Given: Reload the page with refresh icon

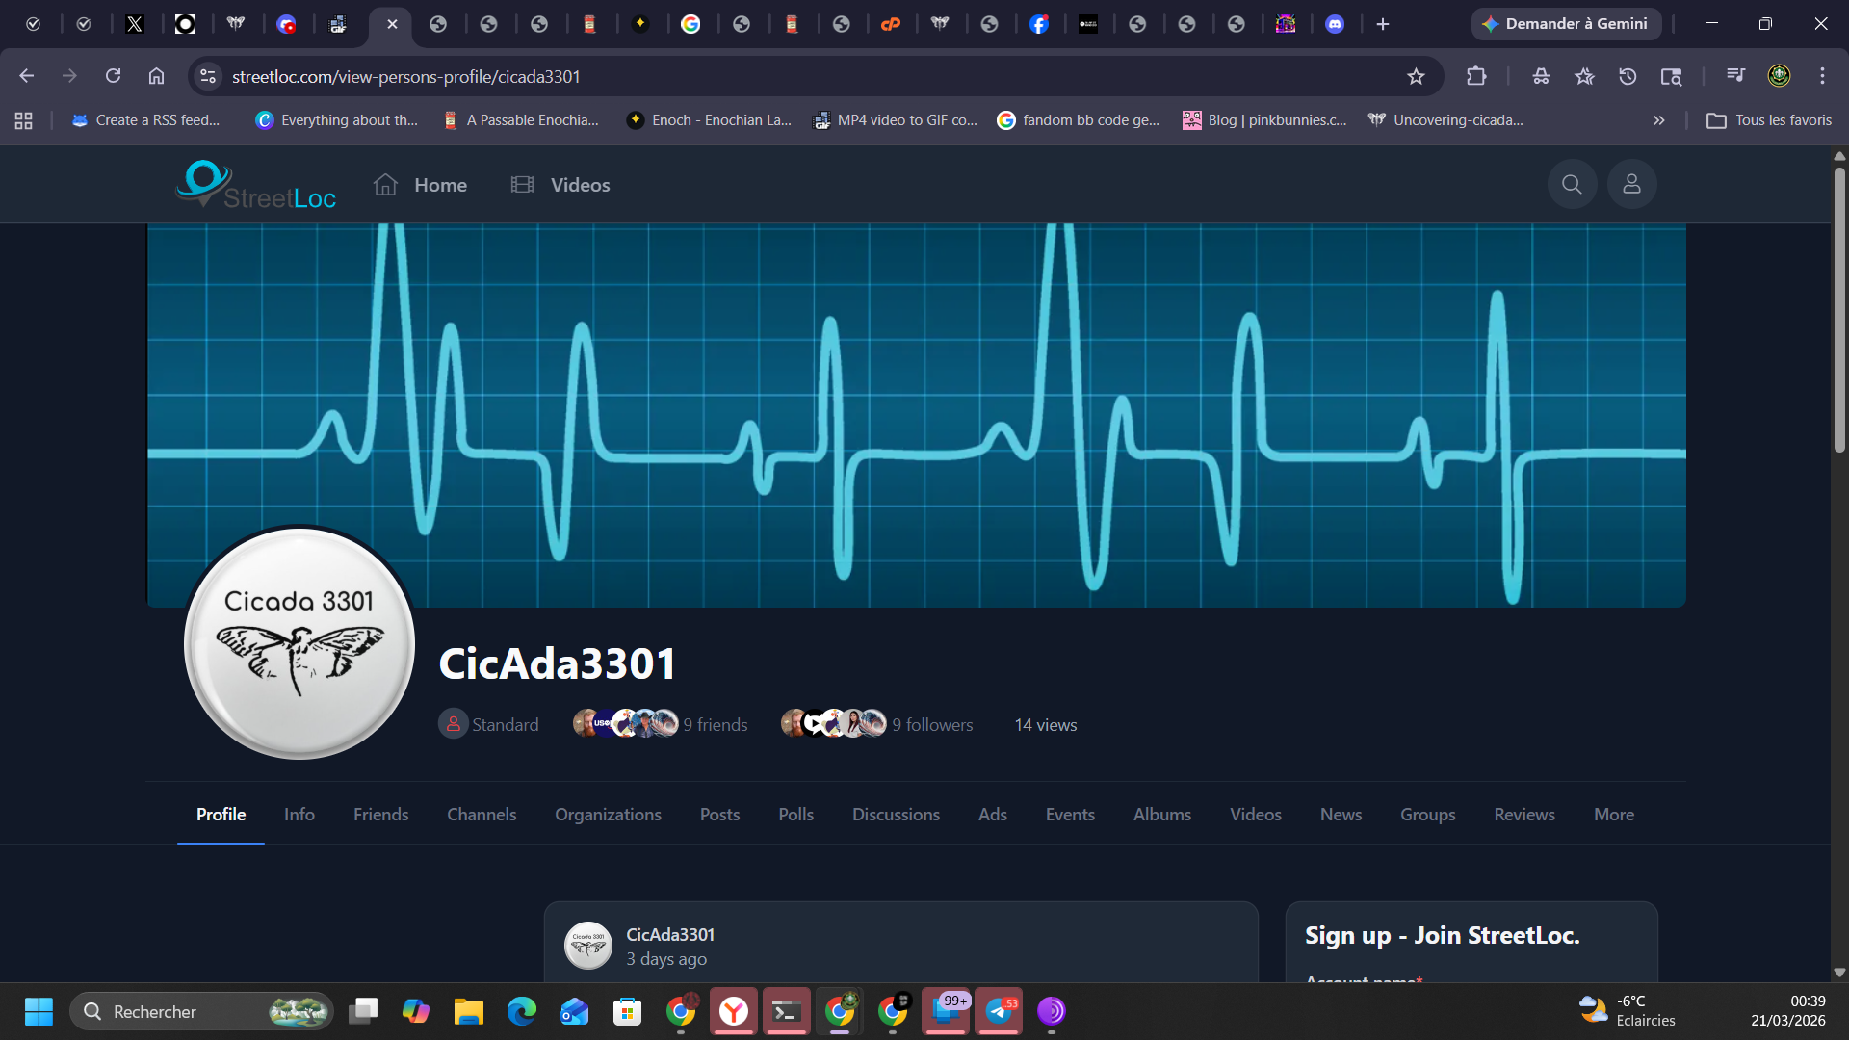Looking at the screenshot, I should 113,76.
